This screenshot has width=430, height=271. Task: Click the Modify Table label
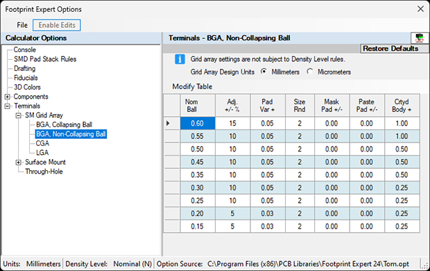[192, 87]
